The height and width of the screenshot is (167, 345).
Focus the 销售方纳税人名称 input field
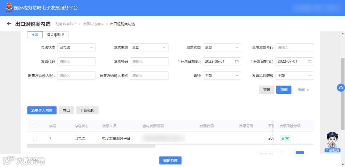(x=149, y=76)
